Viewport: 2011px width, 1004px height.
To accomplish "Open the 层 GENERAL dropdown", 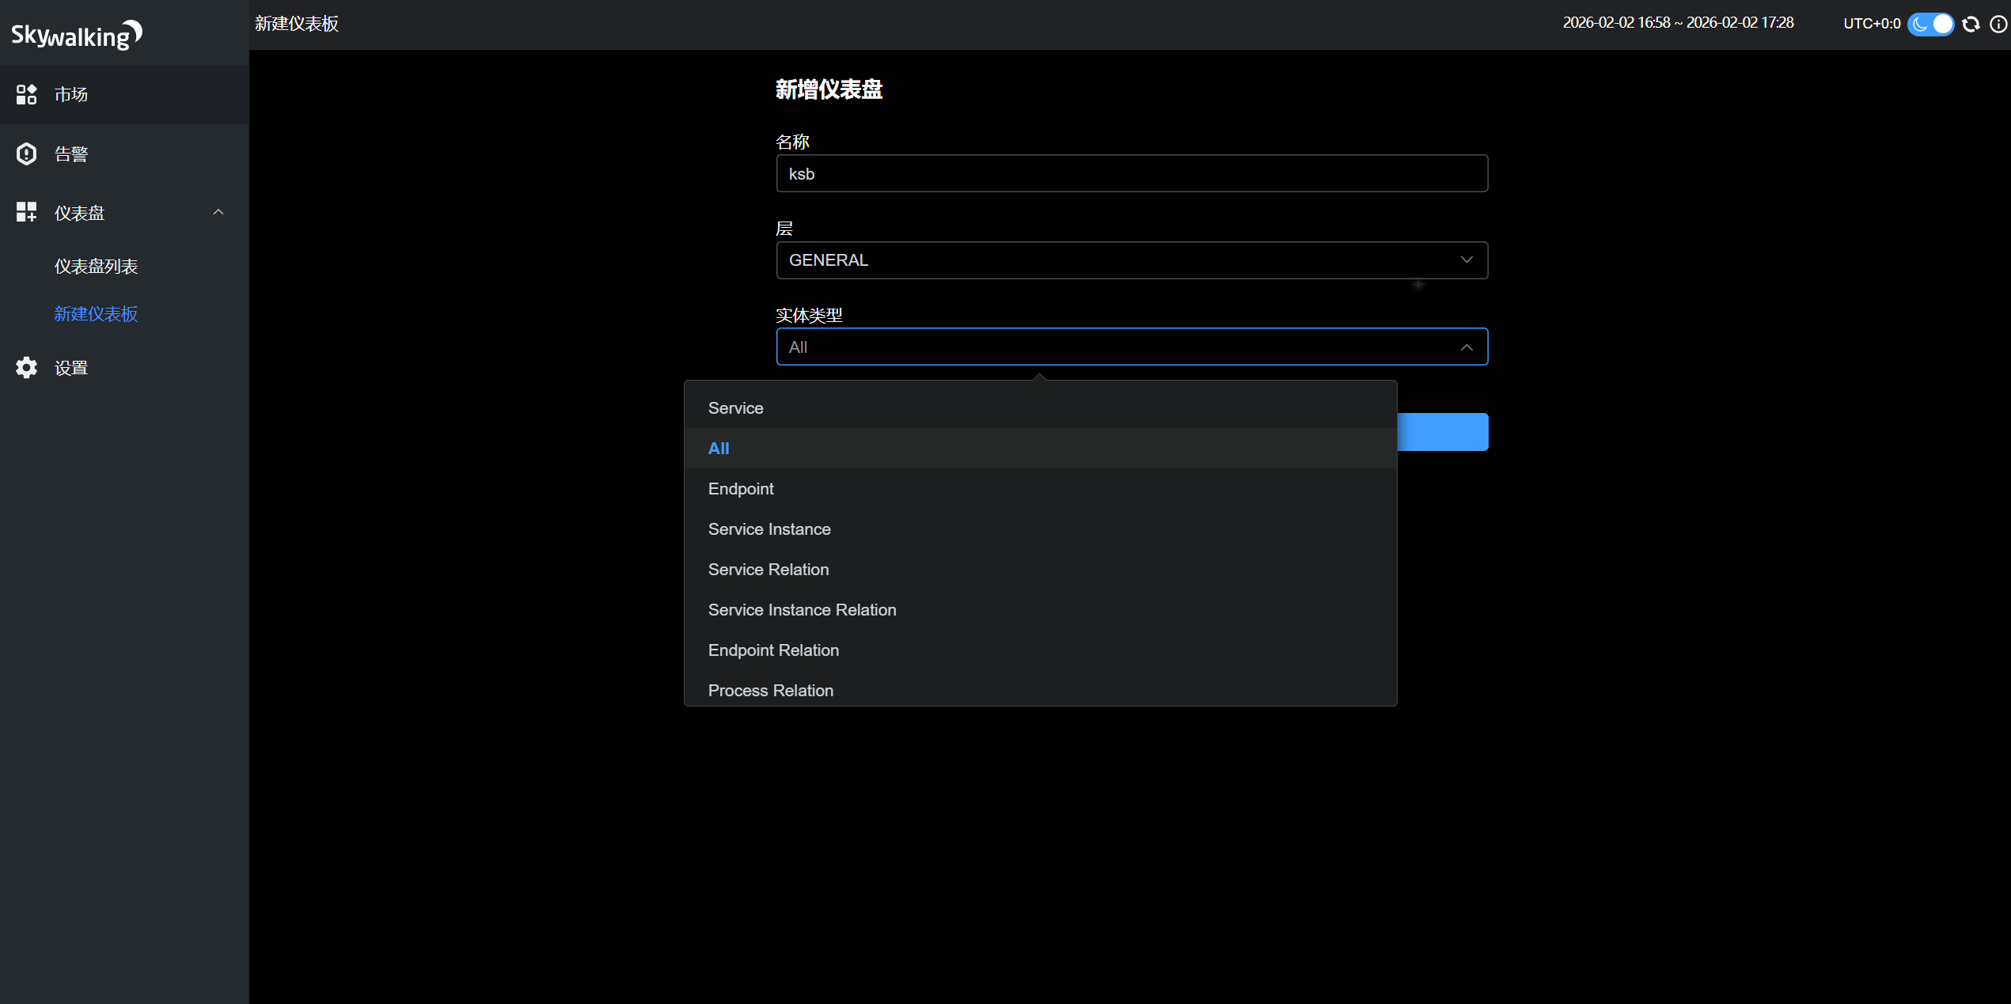I will tap(1131, 260).
